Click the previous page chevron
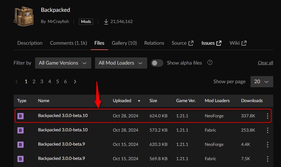The width and height of the screenshot is (281, 167). click(16, 82)
